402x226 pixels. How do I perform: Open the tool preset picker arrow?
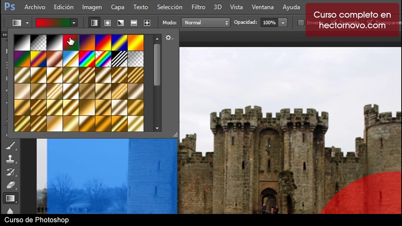pyautogui.click(x=27, y=23)
